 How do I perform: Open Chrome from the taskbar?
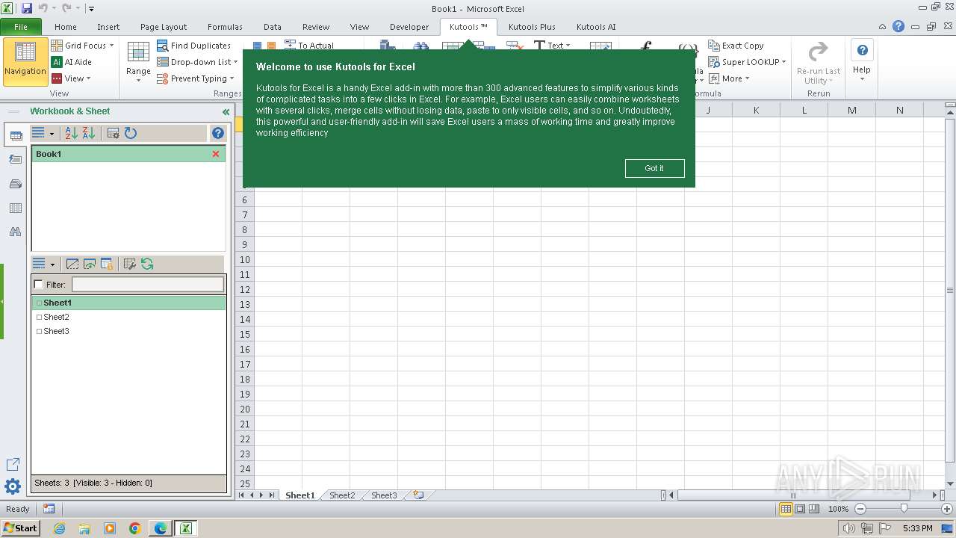click(135, 528)
